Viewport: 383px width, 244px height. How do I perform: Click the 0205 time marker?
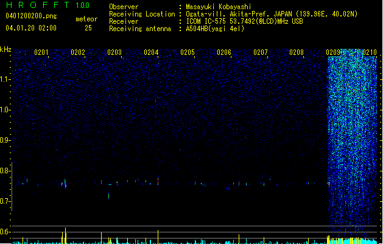(188, 52)
